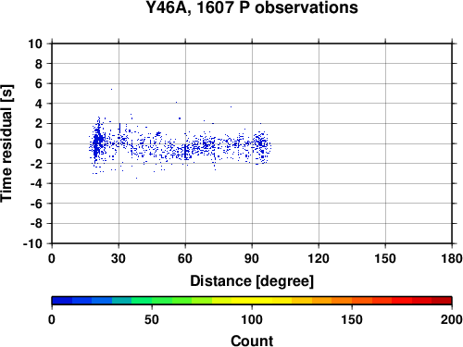Click the dark red end of colorbar

pyautogui.click(x=442, y=301)
